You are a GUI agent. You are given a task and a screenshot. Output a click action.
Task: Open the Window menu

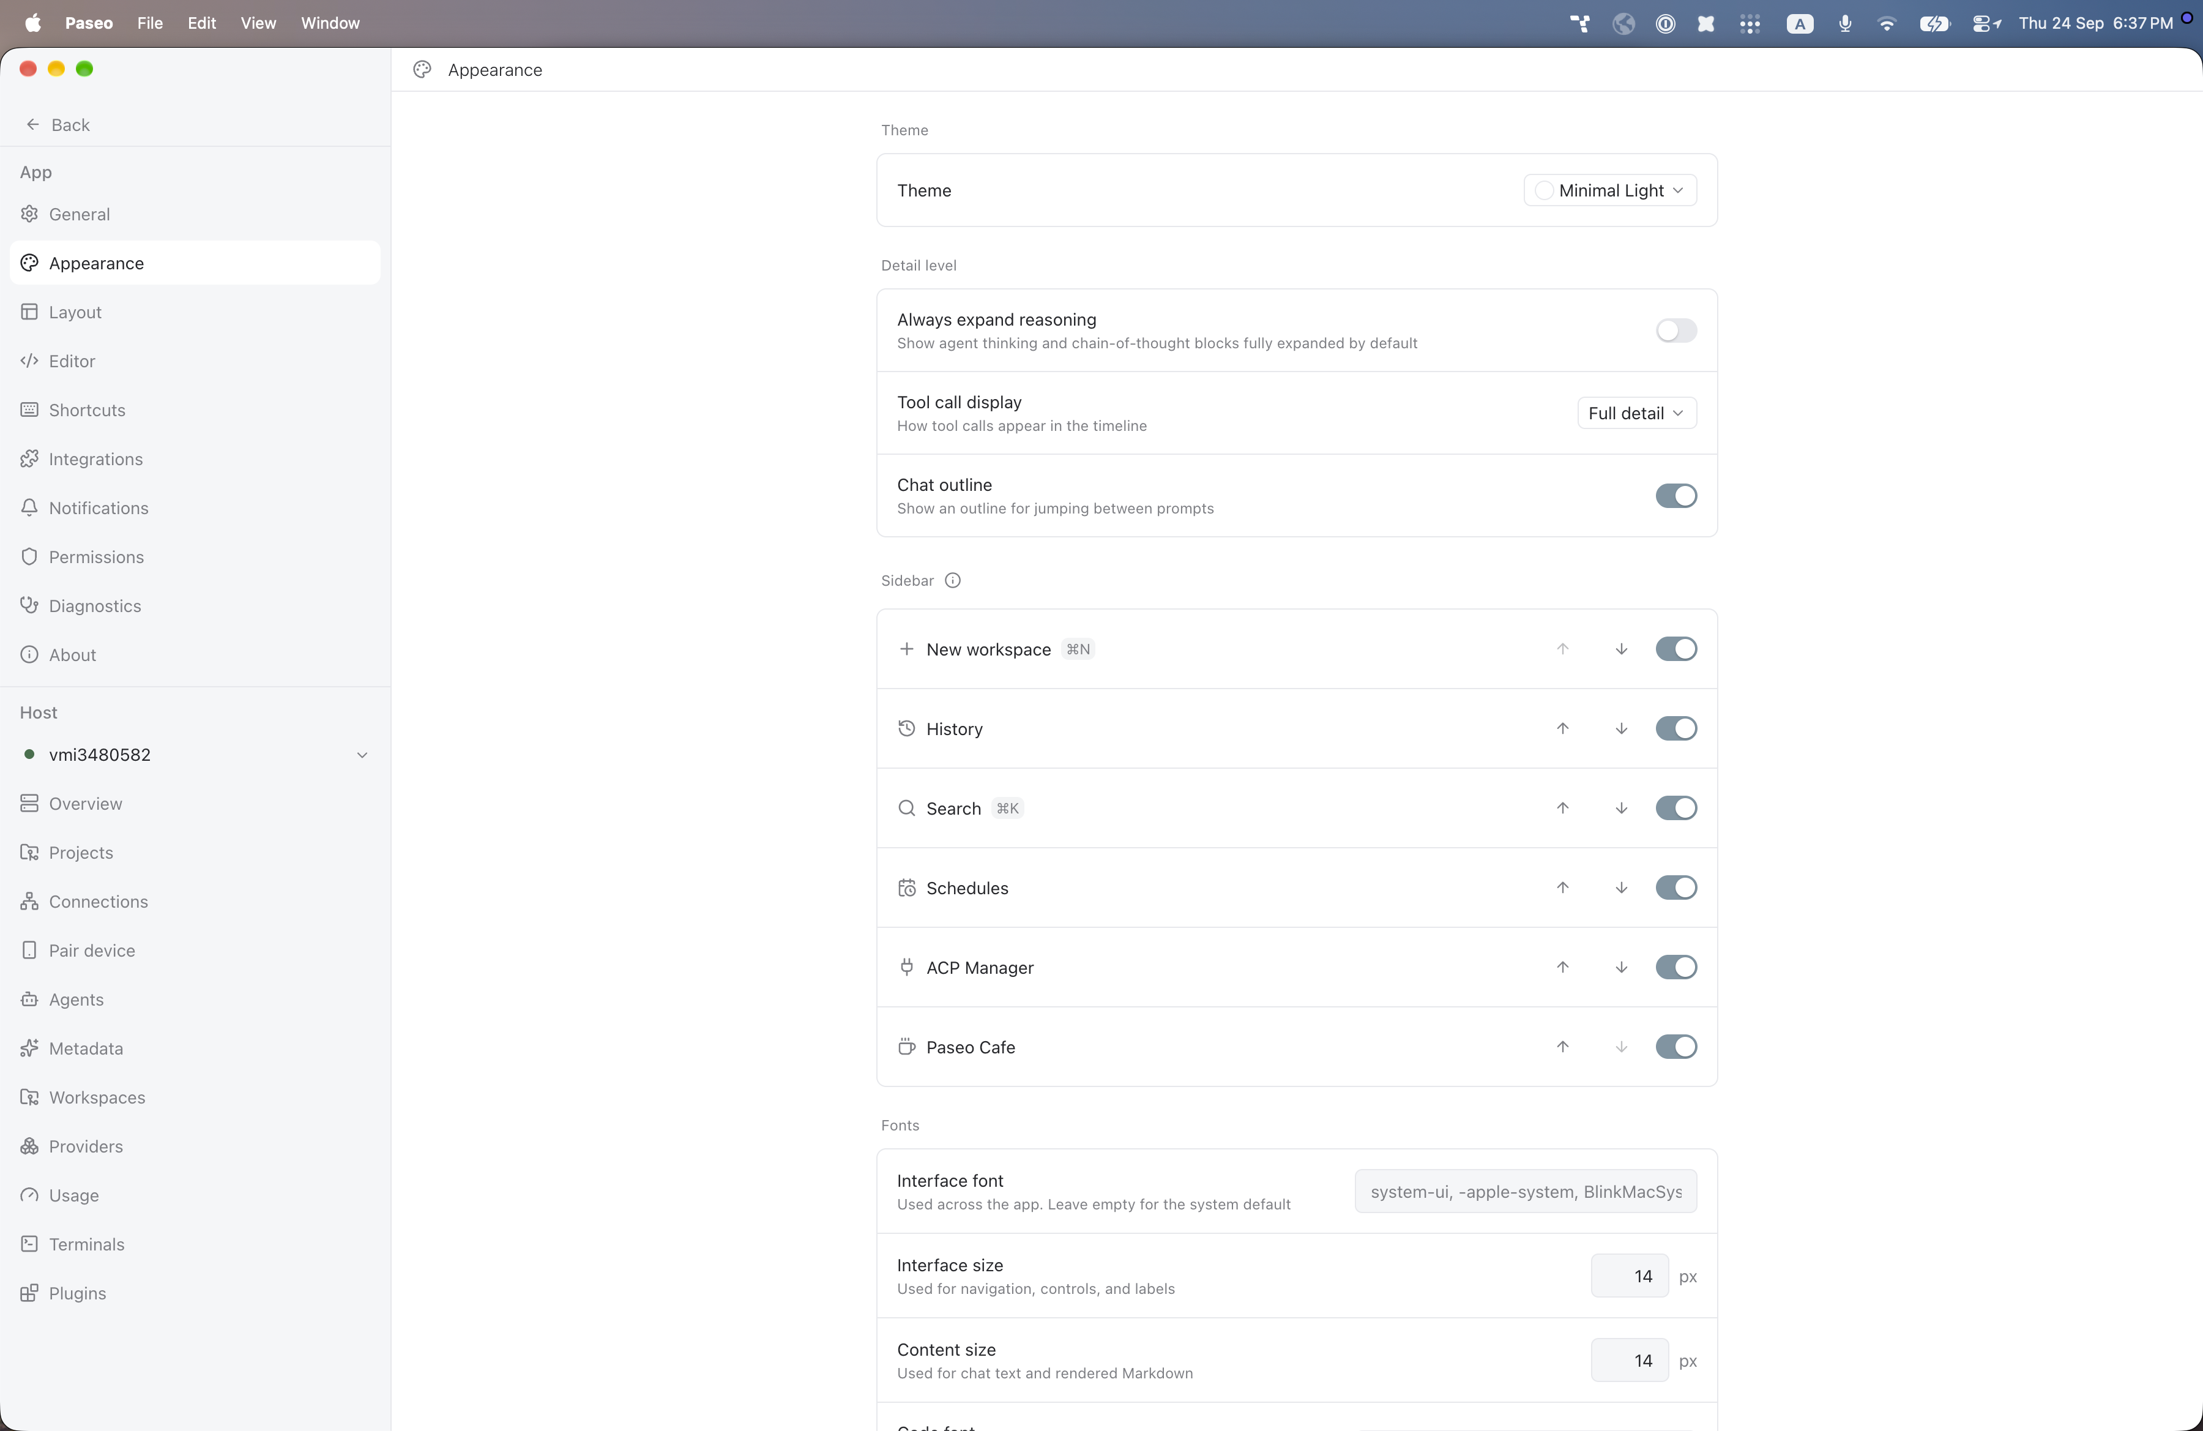click(x=330, y=23)
